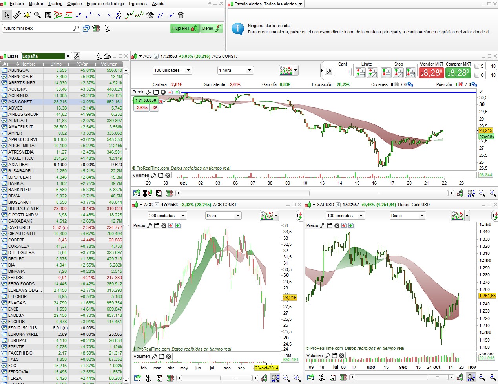Open order book icon beside search

tap(96, 28)
